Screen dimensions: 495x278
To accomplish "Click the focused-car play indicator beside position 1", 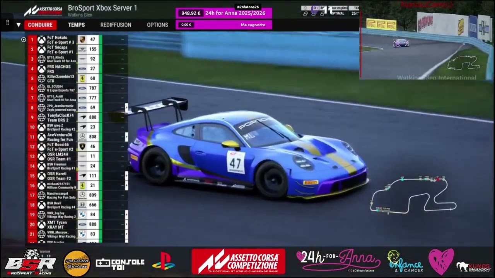I will pyautogui.click(x=24, y=39).
